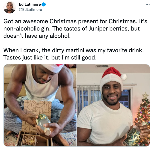Click the gold star atop the Christmas tree
This screenshot has height=149, width=153.
click(145, 95)
